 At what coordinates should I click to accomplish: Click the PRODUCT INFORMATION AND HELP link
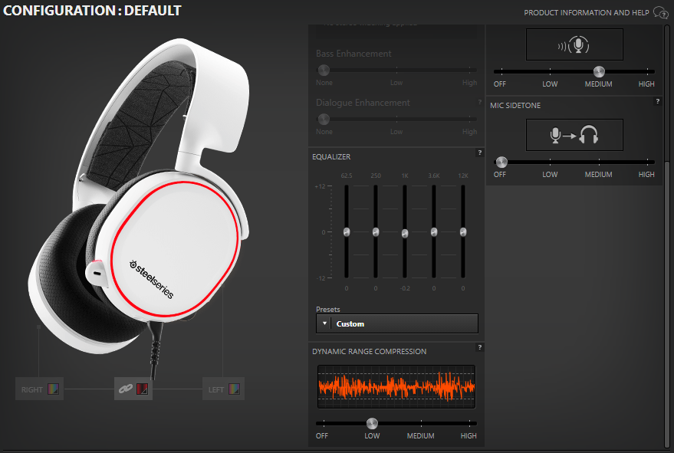pyautogui.click(x=587, y=13)
